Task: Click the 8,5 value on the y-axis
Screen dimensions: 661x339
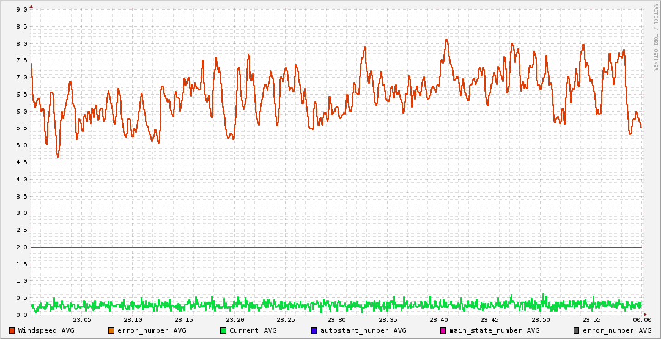Action: 21,26
